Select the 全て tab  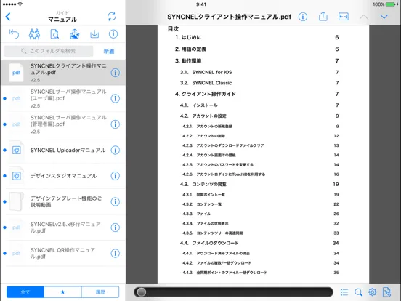point(25,292)
